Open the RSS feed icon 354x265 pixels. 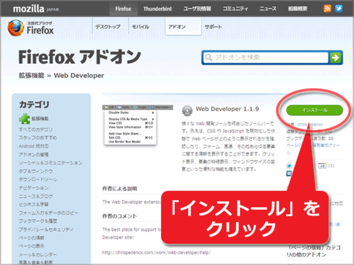point(327,9)
